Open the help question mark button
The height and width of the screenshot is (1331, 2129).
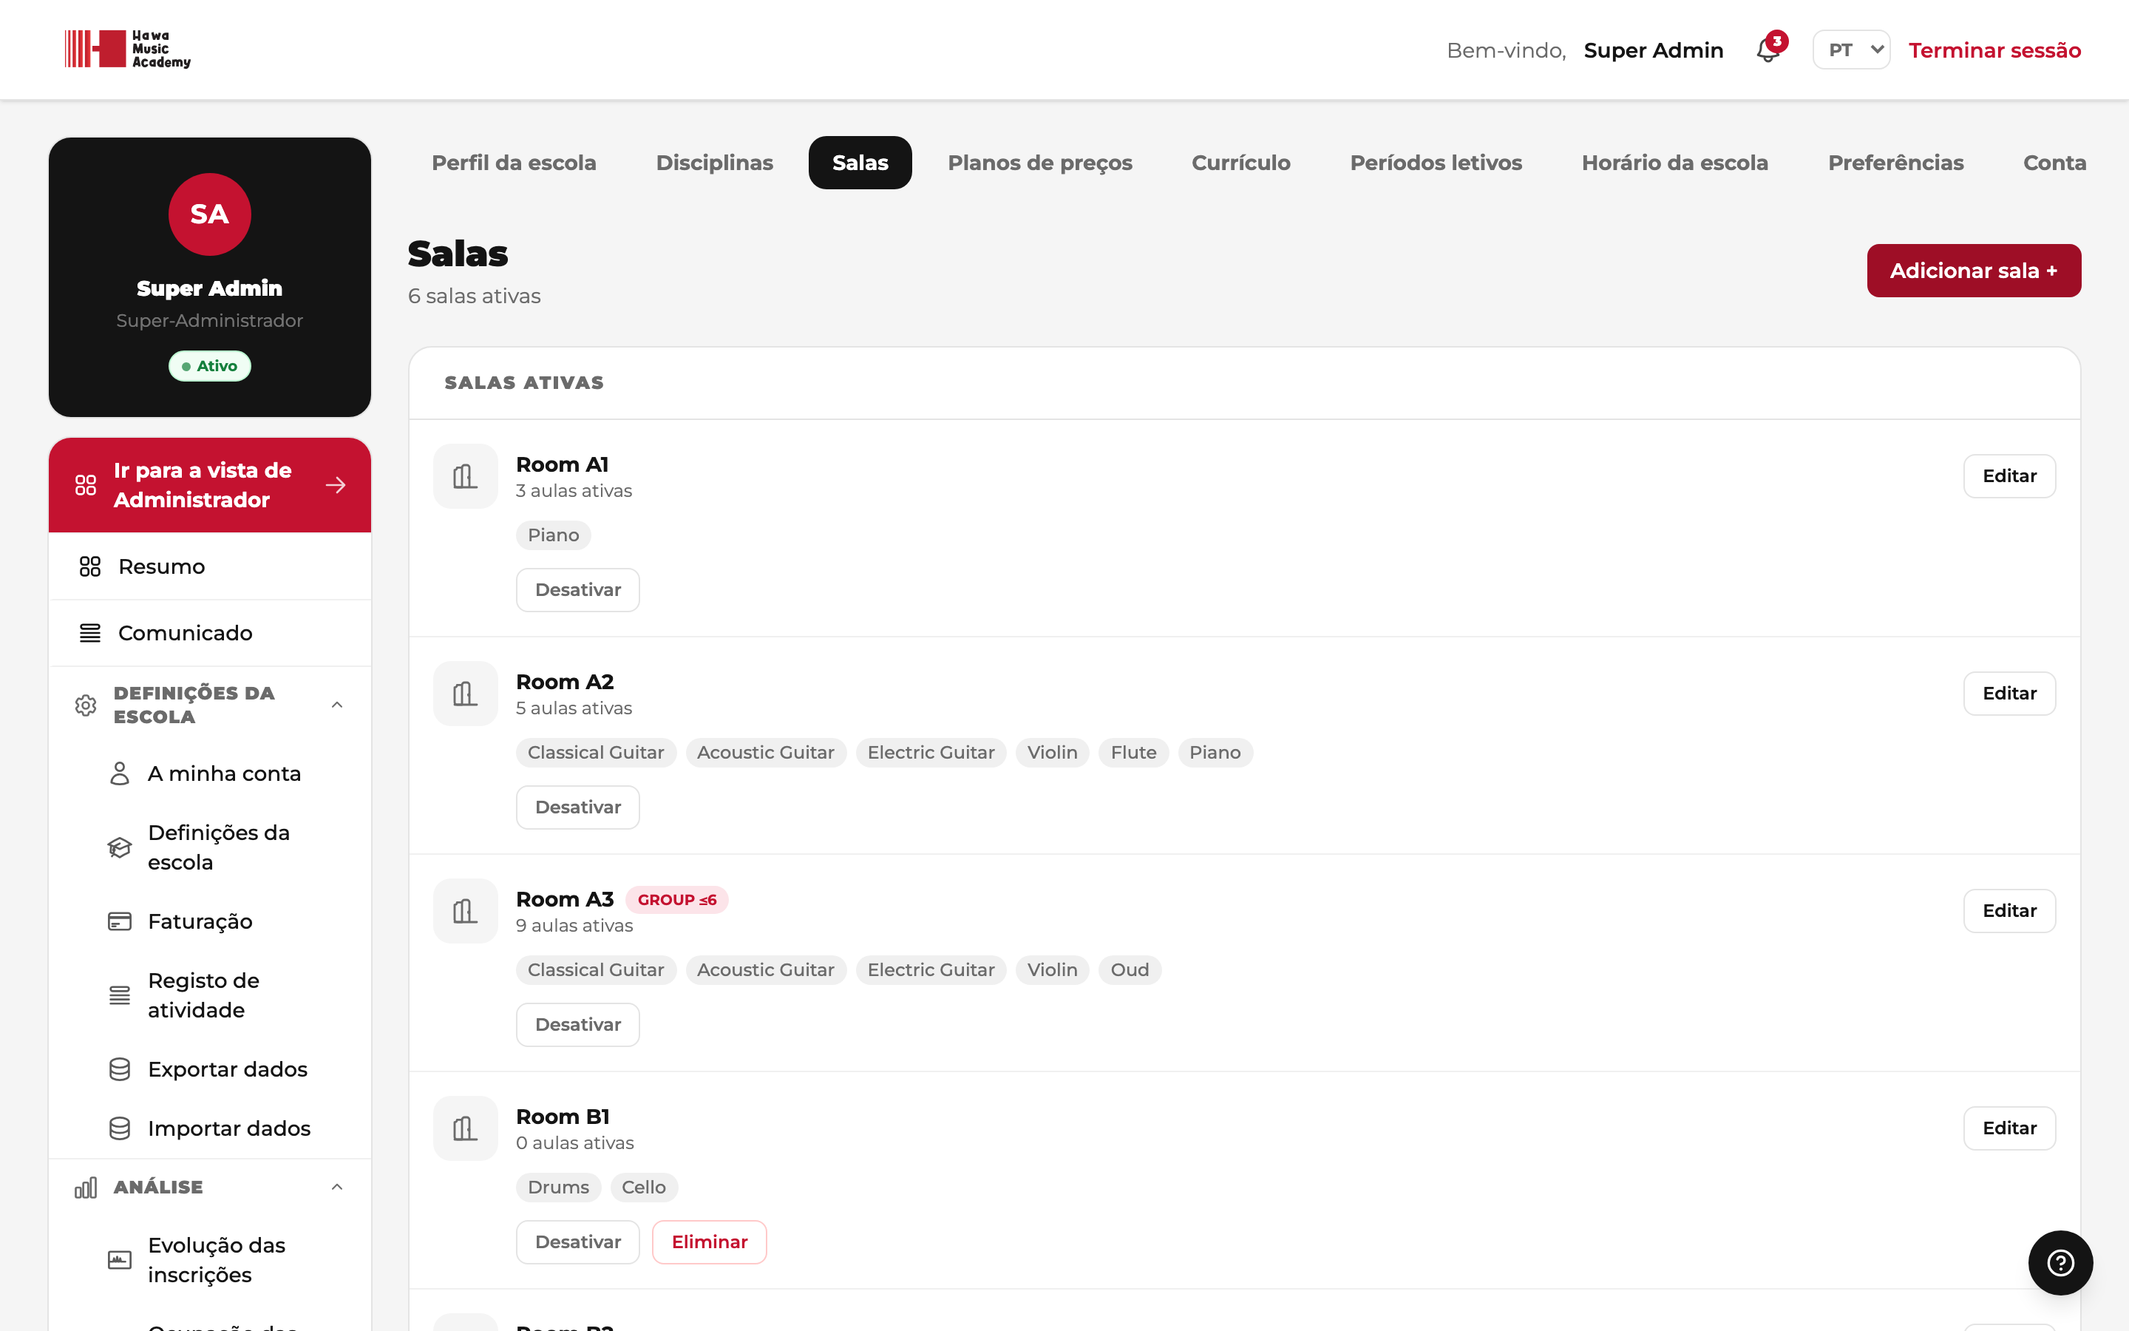pos(2060,1262)
